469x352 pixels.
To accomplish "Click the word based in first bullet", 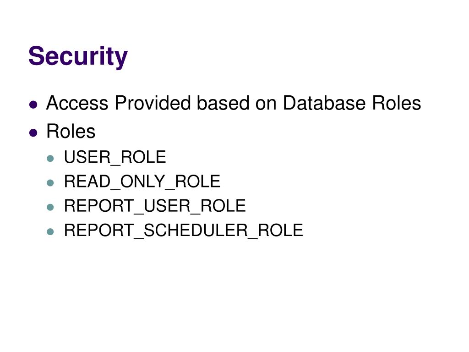I will [223, 103].
